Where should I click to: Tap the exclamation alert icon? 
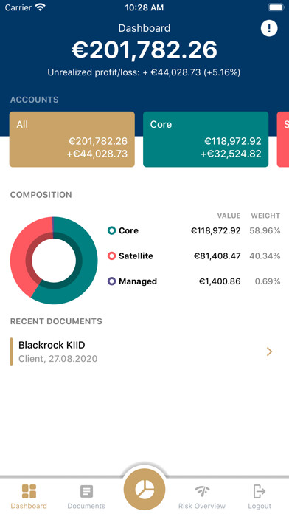pyautogui.click(x=269, y=28)
